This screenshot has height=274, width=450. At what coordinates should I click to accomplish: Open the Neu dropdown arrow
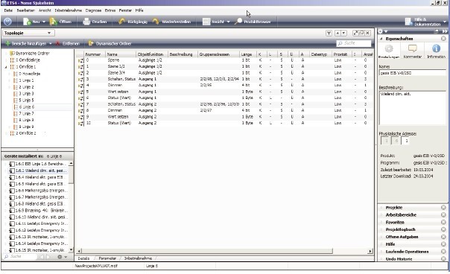click(x=44, y=22)
